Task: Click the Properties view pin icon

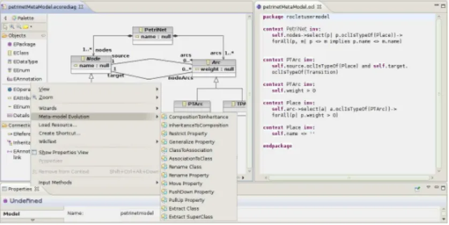Action: pos(417,189)
